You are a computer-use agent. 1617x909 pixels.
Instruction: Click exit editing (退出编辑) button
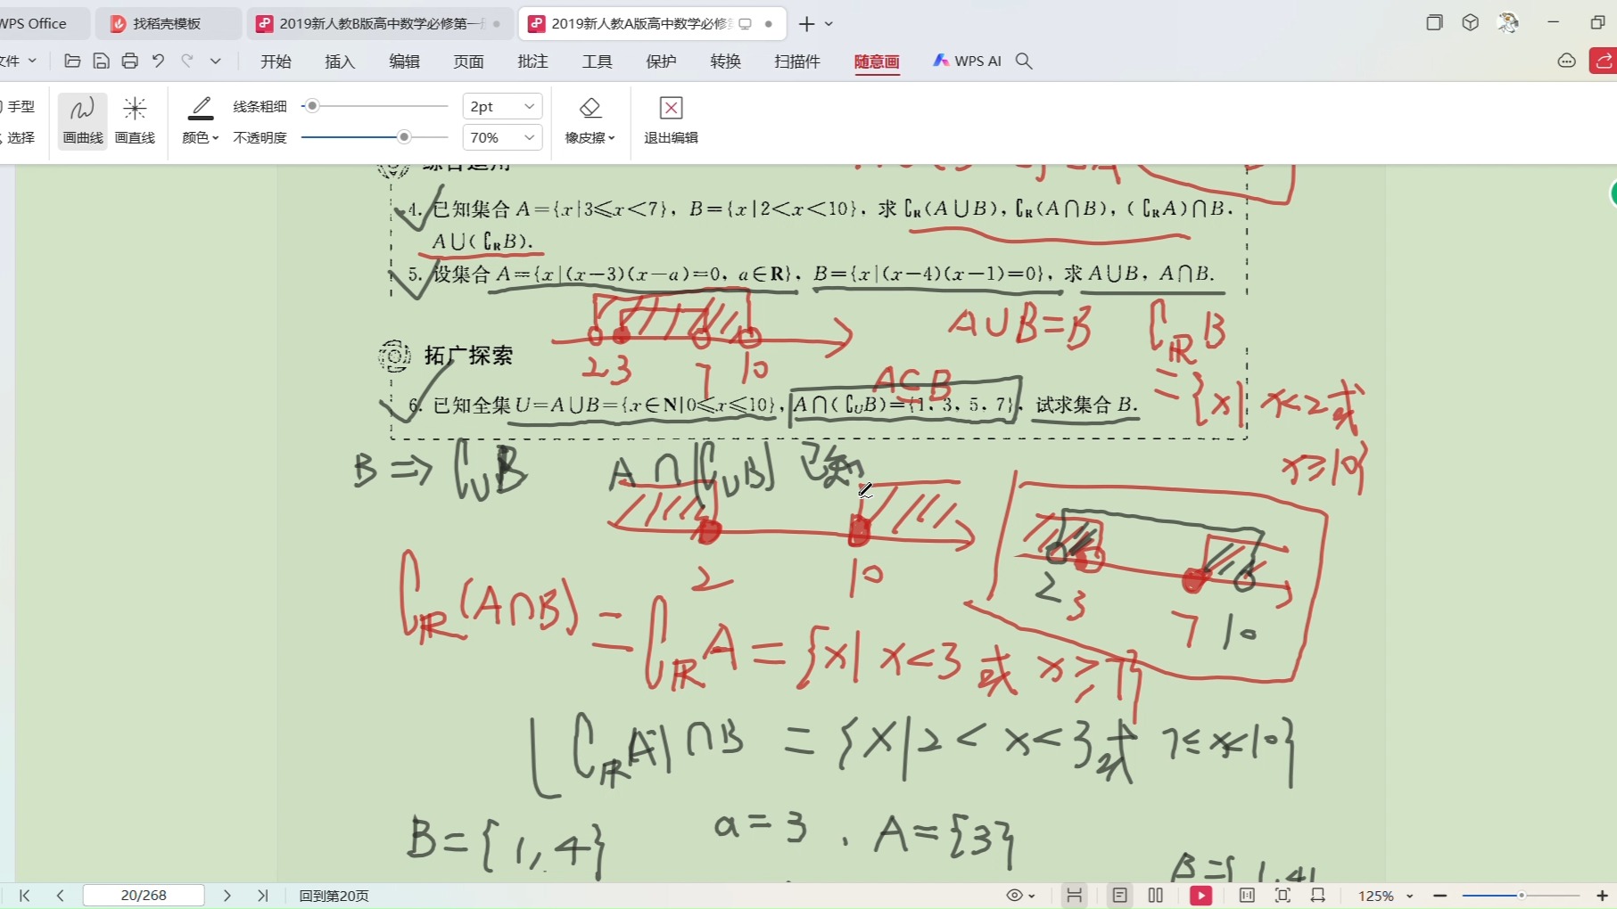click(671, 120)
